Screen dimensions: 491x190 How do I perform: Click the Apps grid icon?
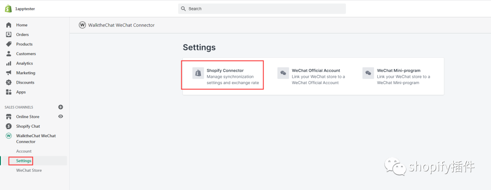point(9,92)
